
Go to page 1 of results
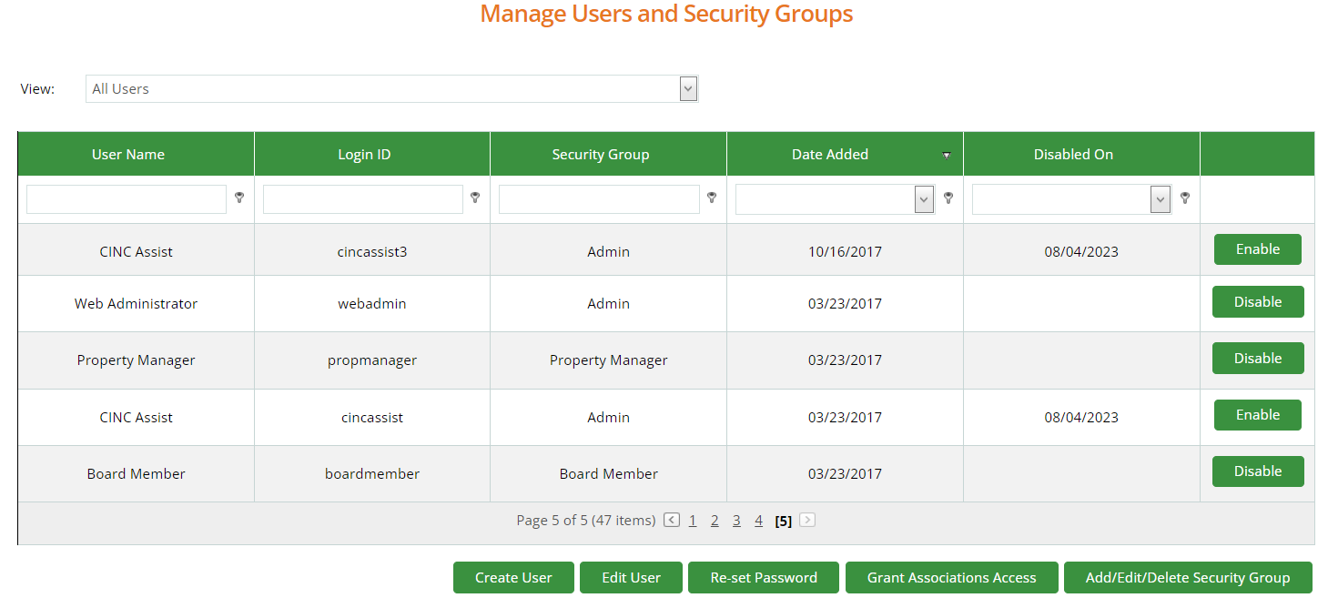tap(693, 521)
